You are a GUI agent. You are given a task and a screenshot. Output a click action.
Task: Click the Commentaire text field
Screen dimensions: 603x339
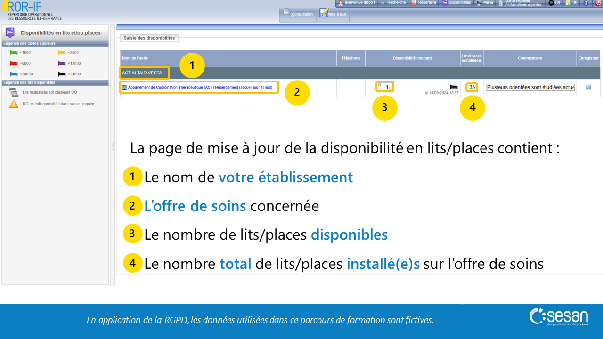tap(530, 87)
